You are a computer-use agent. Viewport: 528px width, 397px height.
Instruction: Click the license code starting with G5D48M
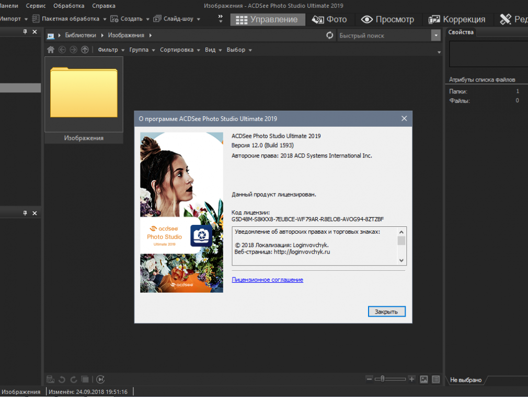[x=307, y=219]
